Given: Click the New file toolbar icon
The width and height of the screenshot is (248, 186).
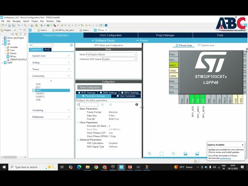Looking at the screenshot, I should coord(3,25).
